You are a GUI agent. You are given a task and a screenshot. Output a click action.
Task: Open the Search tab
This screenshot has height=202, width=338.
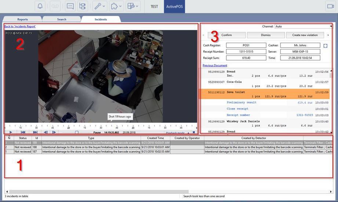click(62, 19)
